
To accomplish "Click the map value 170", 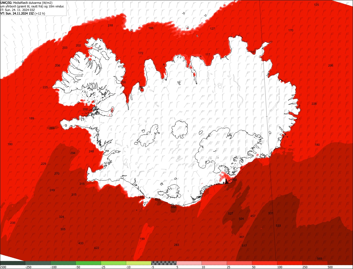I will coord(291,30).
